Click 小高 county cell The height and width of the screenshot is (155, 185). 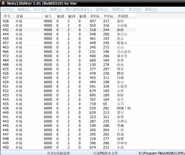120,147
